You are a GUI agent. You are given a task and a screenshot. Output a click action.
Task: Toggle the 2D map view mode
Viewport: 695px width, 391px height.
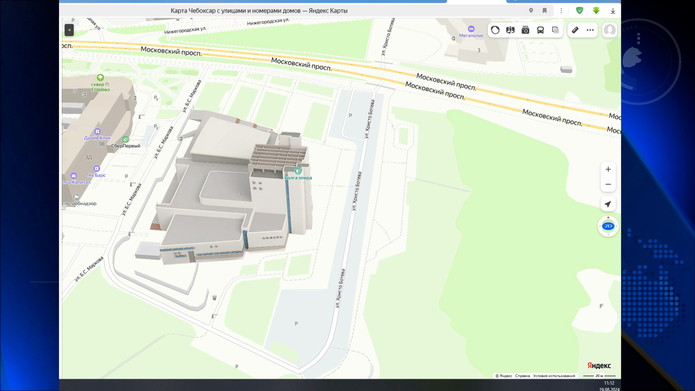tap(608, 226)
